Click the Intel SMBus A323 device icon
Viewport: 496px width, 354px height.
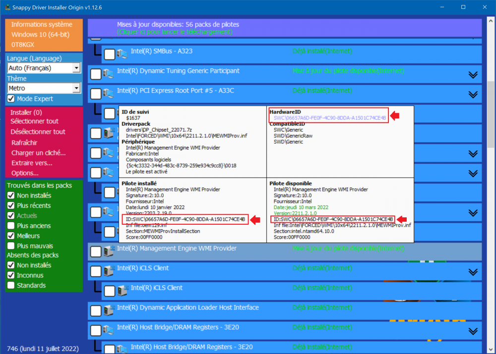(x=122, y=54)
